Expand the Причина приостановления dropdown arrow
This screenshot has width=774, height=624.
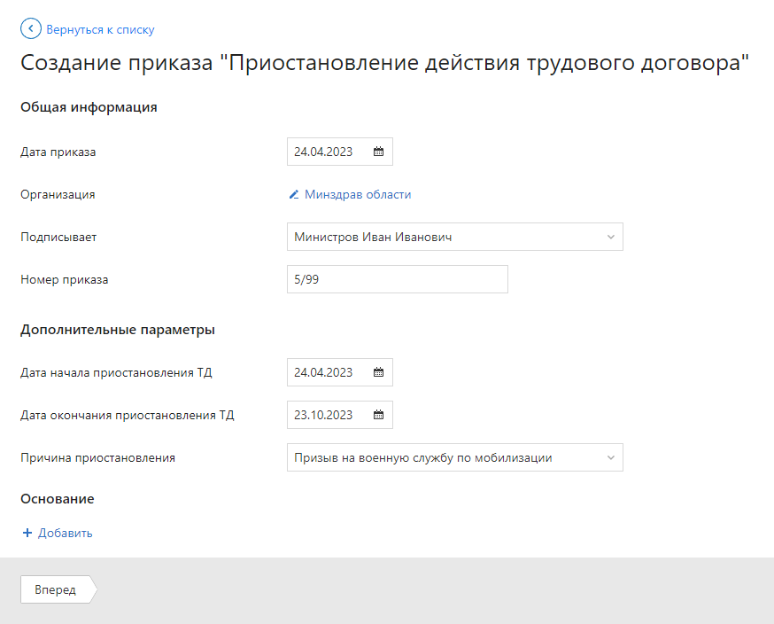610,458
